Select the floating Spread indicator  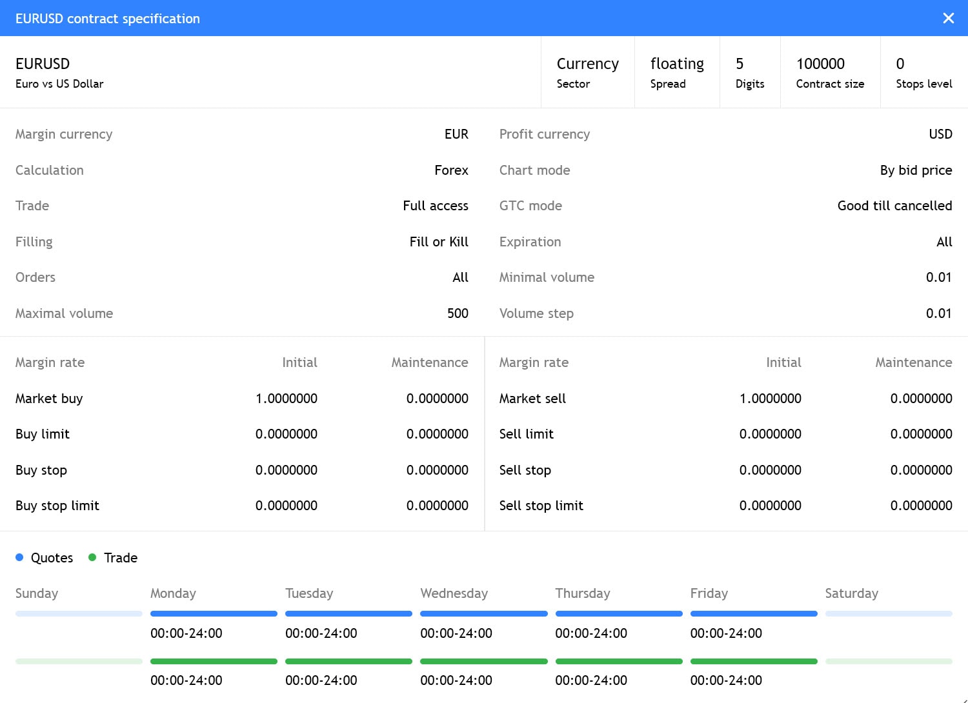pyautogui.click(x=676, y=72)
